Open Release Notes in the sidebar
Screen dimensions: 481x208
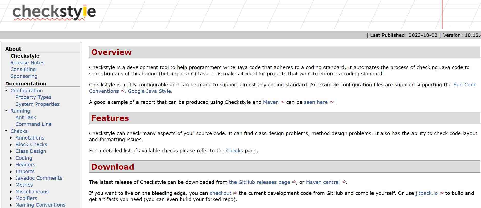(x=27, y=63)
